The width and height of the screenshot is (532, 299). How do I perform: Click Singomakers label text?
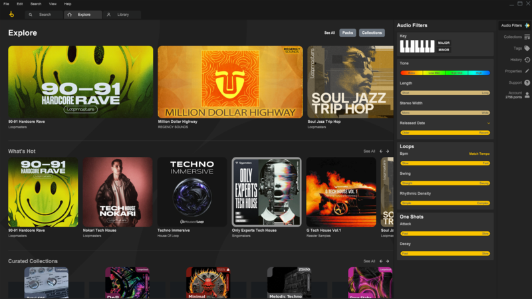tap(241, 236)
